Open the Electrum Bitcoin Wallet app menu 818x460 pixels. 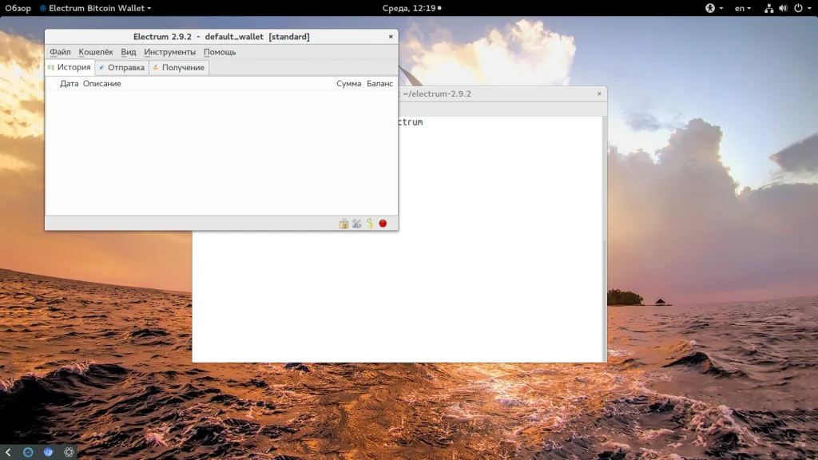tap(94, 8)
